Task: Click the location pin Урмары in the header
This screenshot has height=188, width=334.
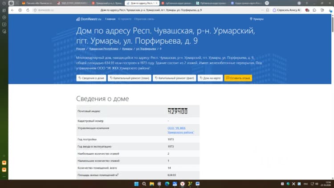Action: click(257, 19)
